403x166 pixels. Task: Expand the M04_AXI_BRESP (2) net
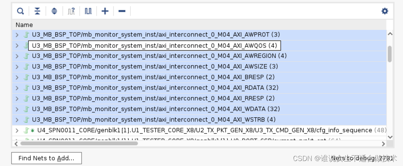point(17,77)
